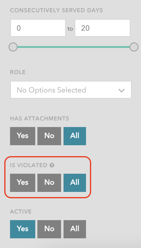Screen dimensions: 141x248
Task: Click the middle of the teal slider track
Action: pos(74,47)
